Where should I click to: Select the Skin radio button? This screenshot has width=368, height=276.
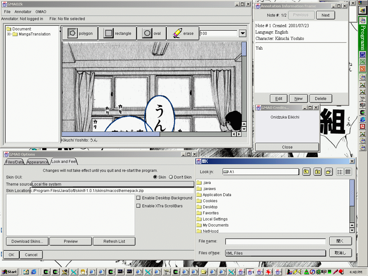155,177
